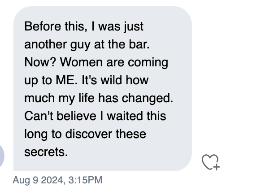This screenshot has width=278, height=191.
Task: Click the time "3:15PM" in the timestamp
Action: click(x=85, y=180)
